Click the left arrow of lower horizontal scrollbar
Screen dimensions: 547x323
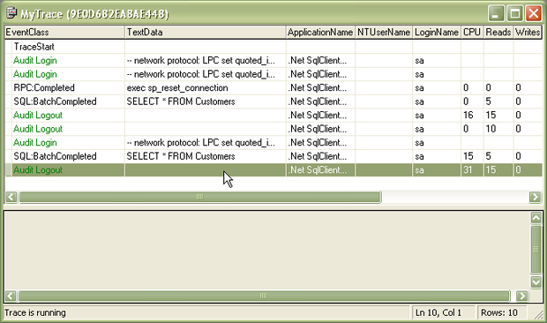pos(11,296)
